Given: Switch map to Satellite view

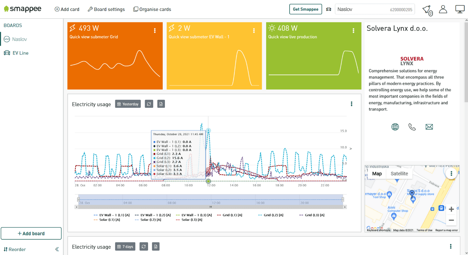Looking at the screenshot, I should click(x=399, y=174).
